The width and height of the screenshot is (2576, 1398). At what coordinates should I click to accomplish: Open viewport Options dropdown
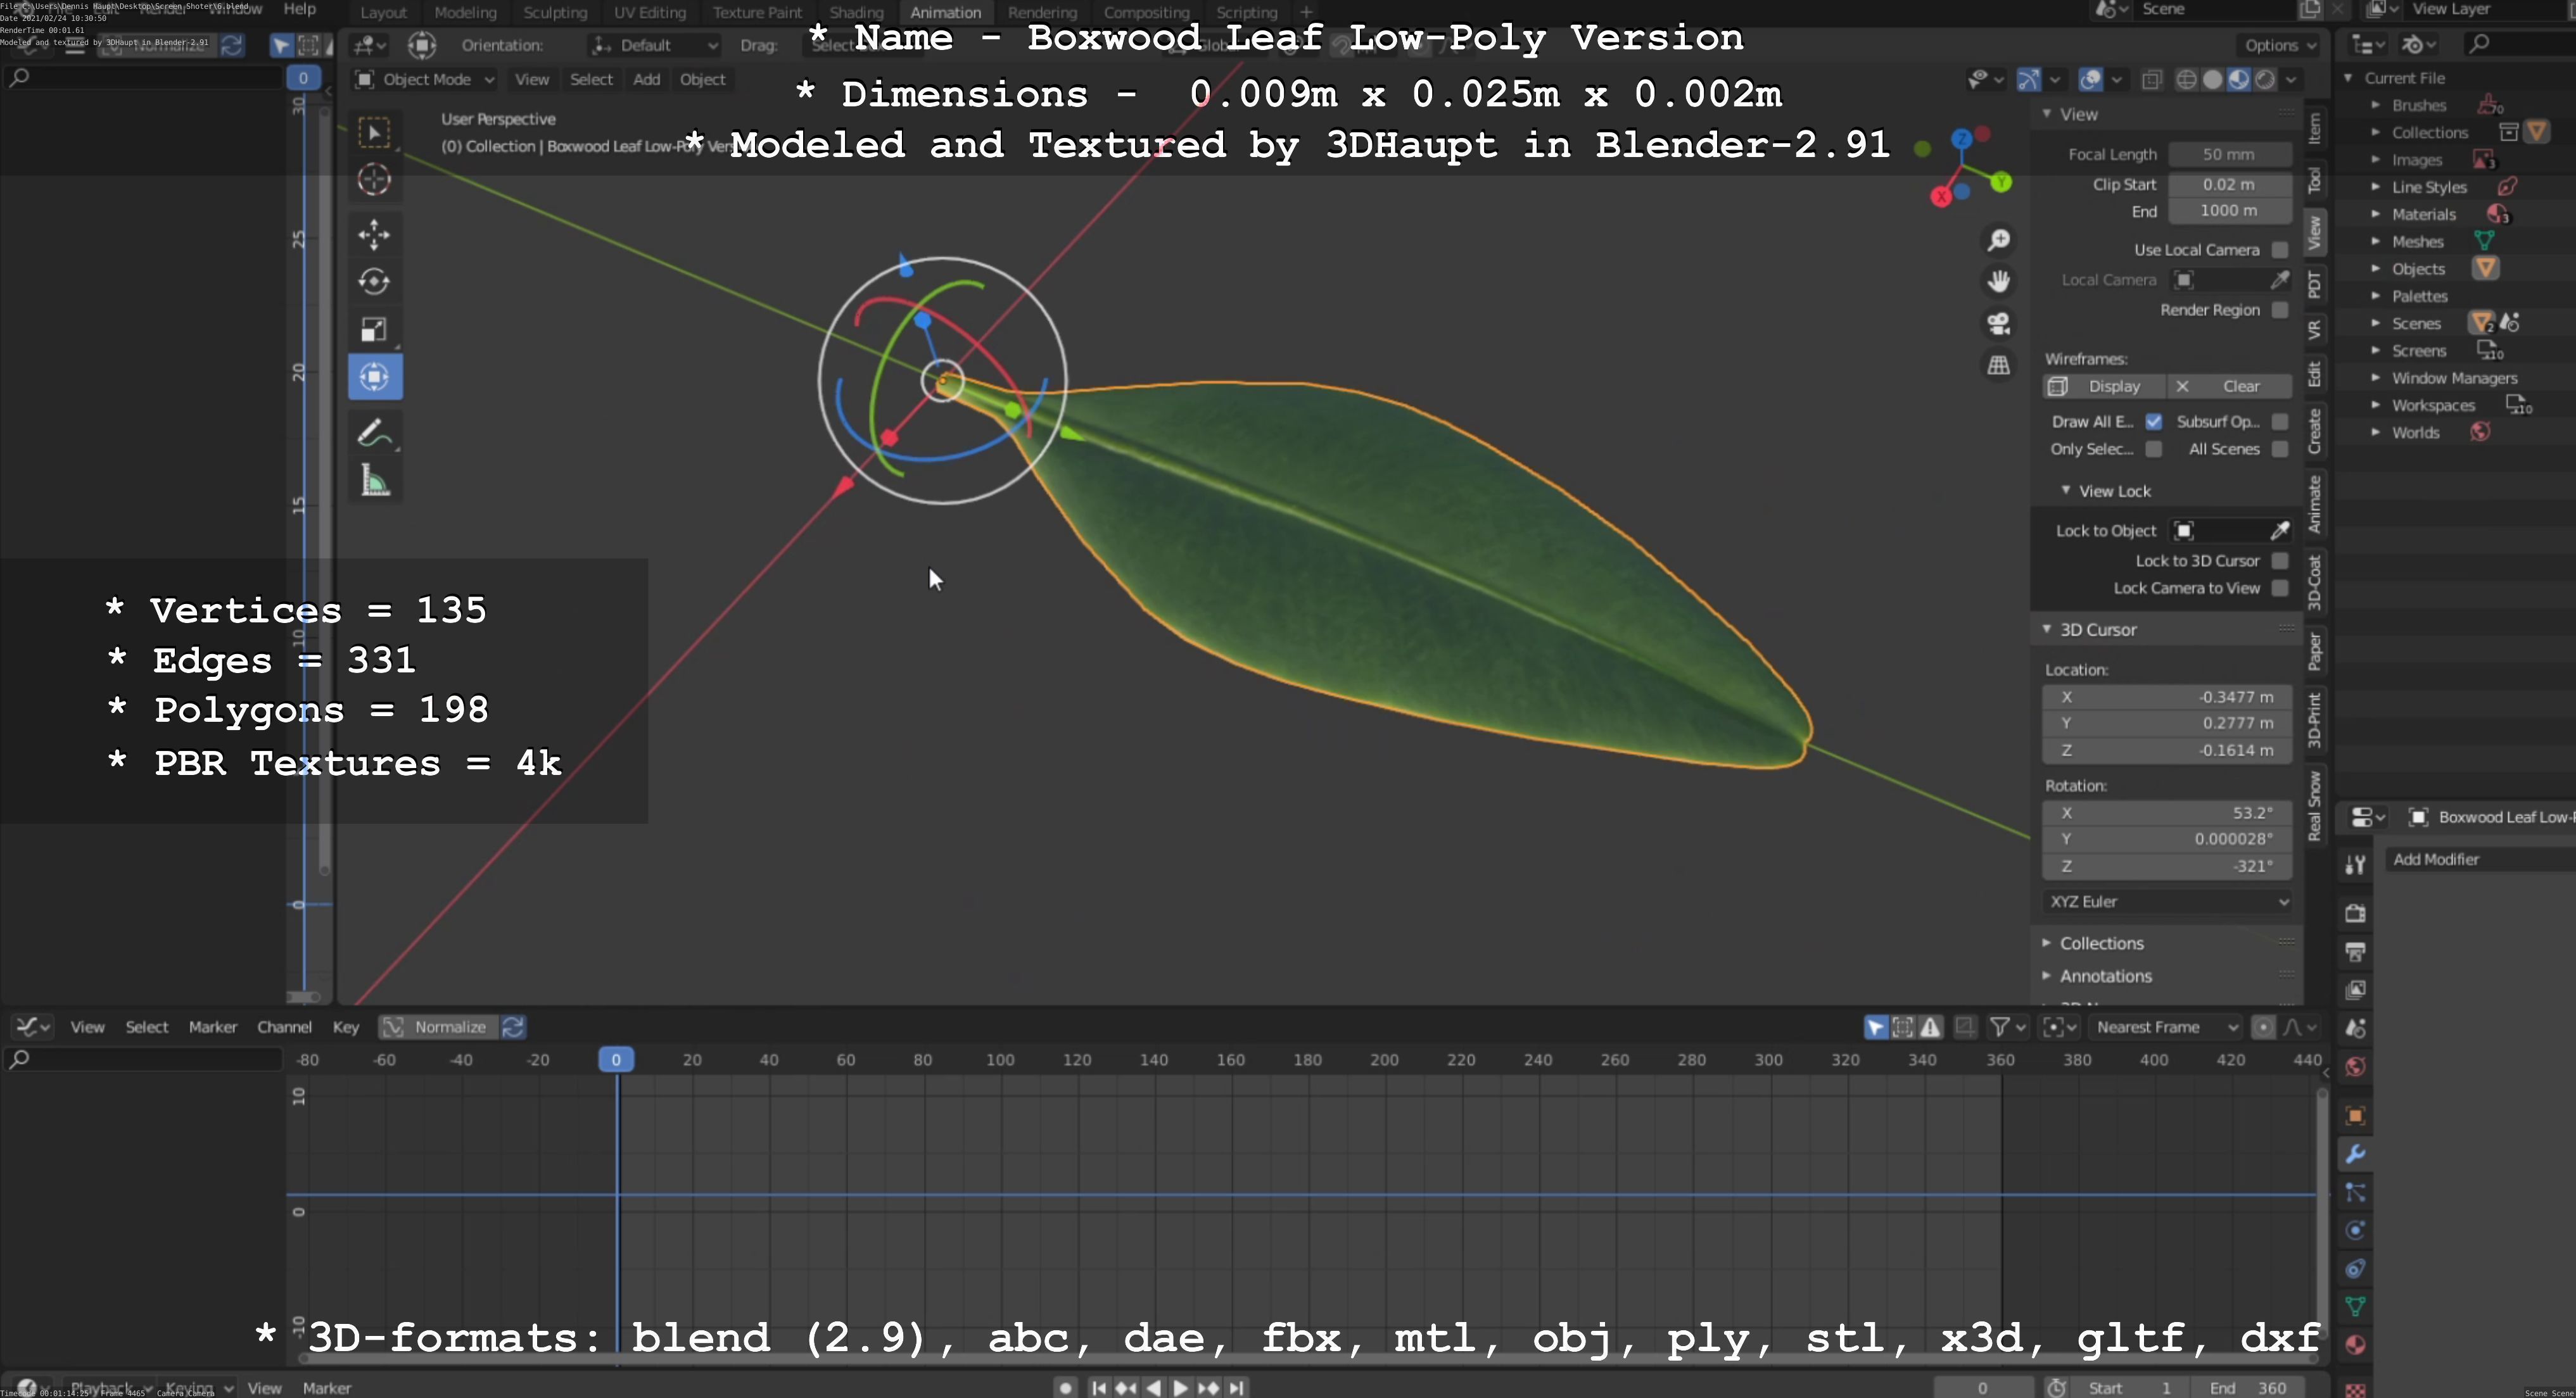click(x=2279, y=45)
